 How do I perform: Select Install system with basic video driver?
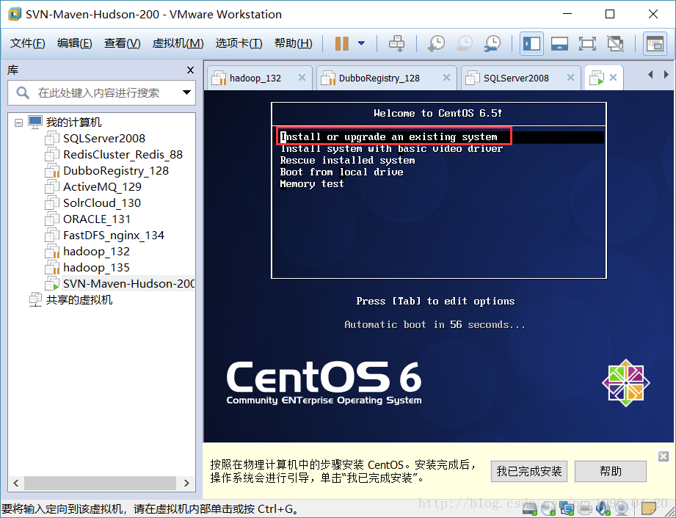tap(391, 149)
